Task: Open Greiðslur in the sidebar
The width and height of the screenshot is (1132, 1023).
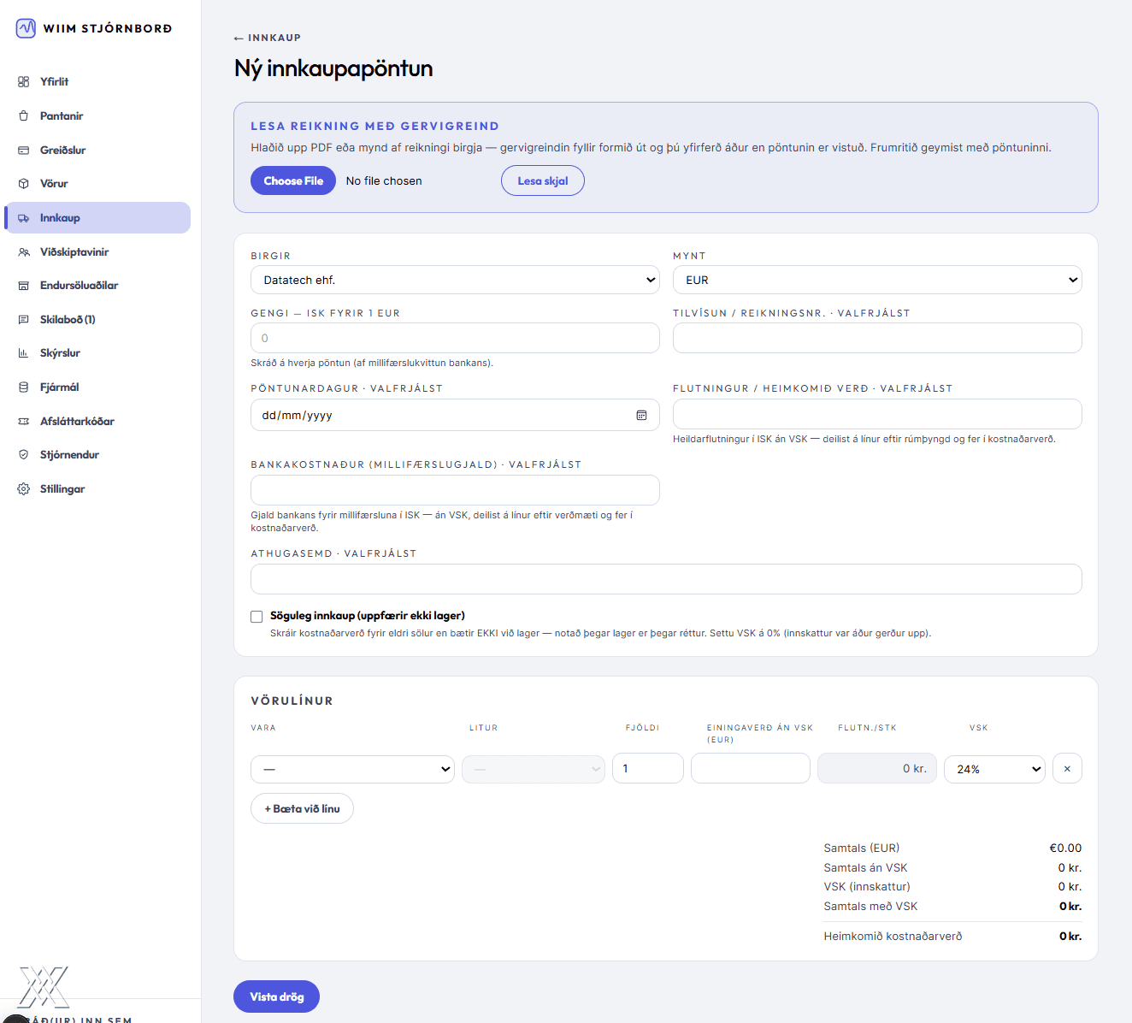Action: tap(97, 150)
